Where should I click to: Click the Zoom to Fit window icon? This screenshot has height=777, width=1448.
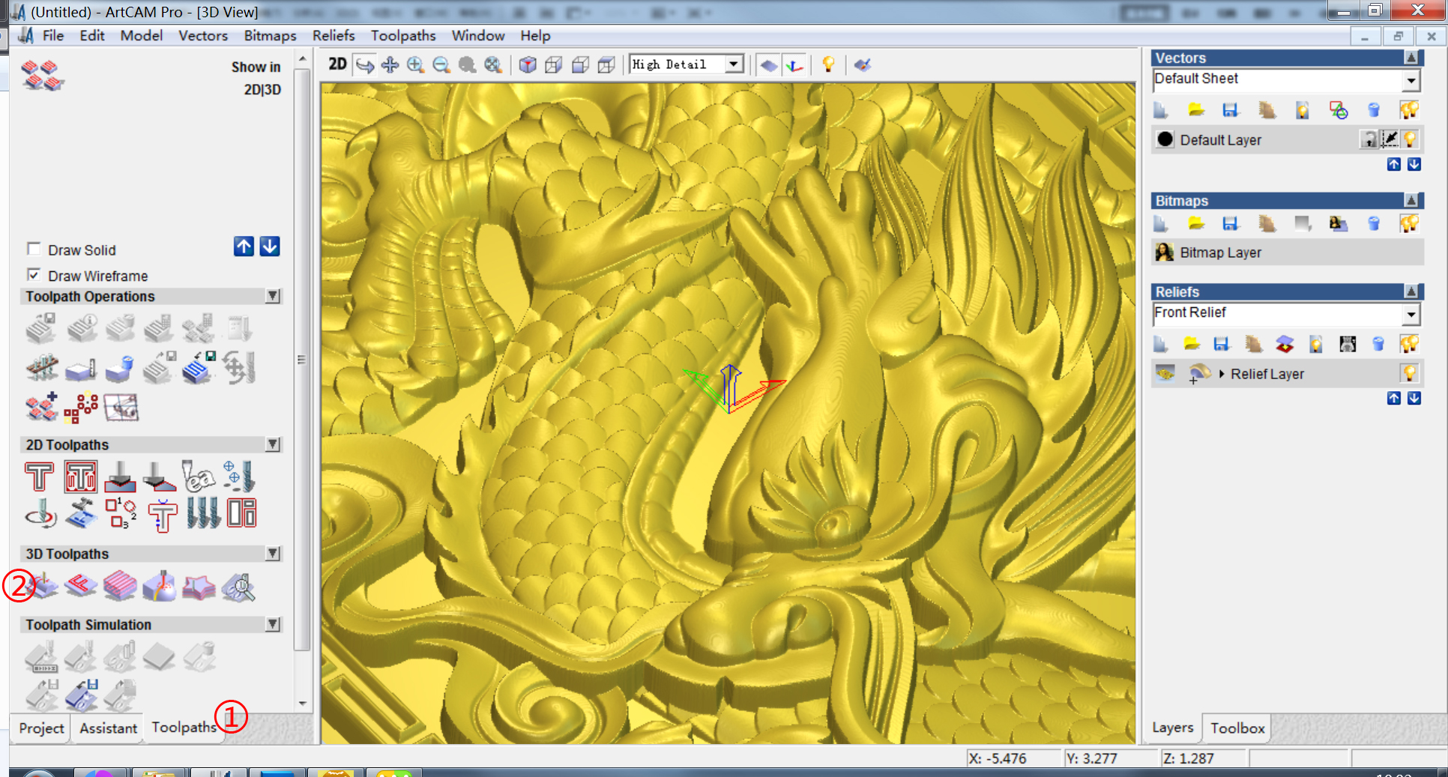click(x=492, y=65)
